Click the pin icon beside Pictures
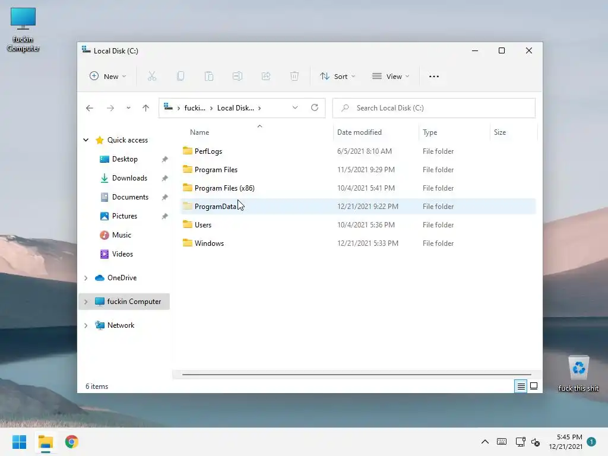The height and width of the screenshot is (456, 608). point(165,216)
